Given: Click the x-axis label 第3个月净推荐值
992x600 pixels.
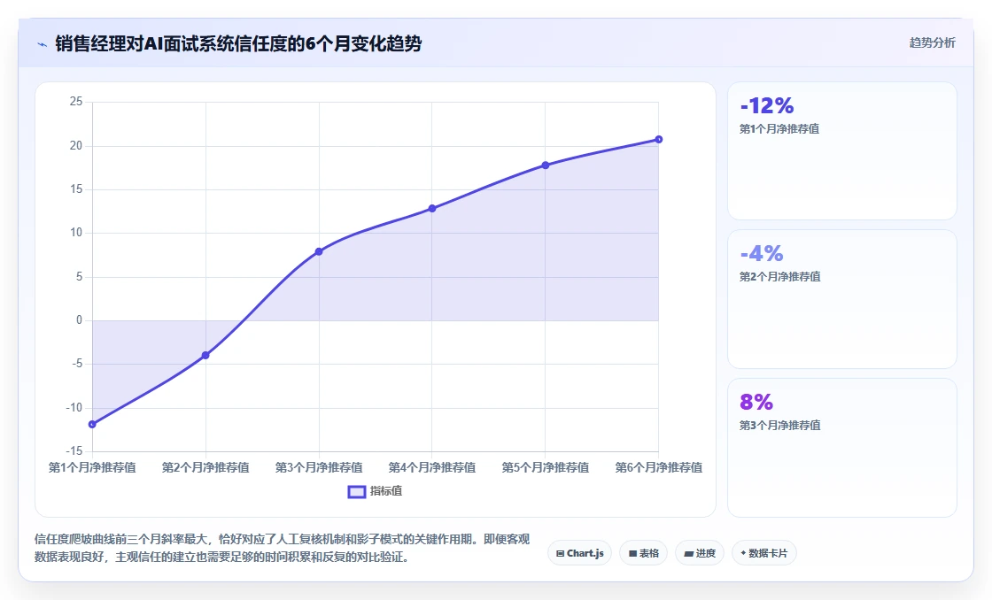Looking at the screenshot, I should pos(319,467).
